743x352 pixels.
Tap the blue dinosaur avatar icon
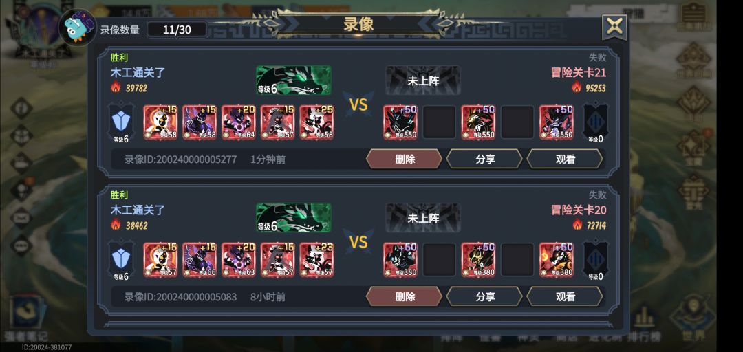[x=77, y=28]
